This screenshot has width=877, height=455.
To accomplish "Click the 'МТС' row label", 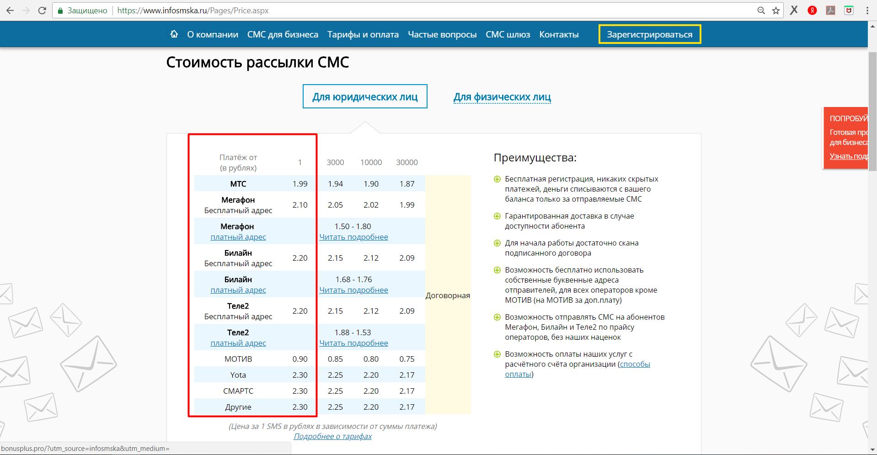I will pyautogui.click(x=238, y=184).
